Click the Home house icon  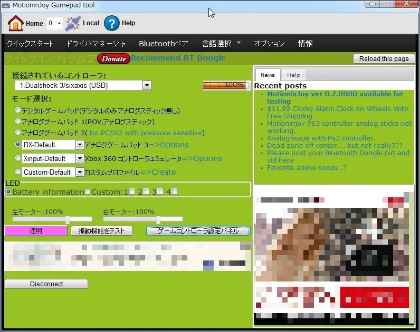(15, 23)
